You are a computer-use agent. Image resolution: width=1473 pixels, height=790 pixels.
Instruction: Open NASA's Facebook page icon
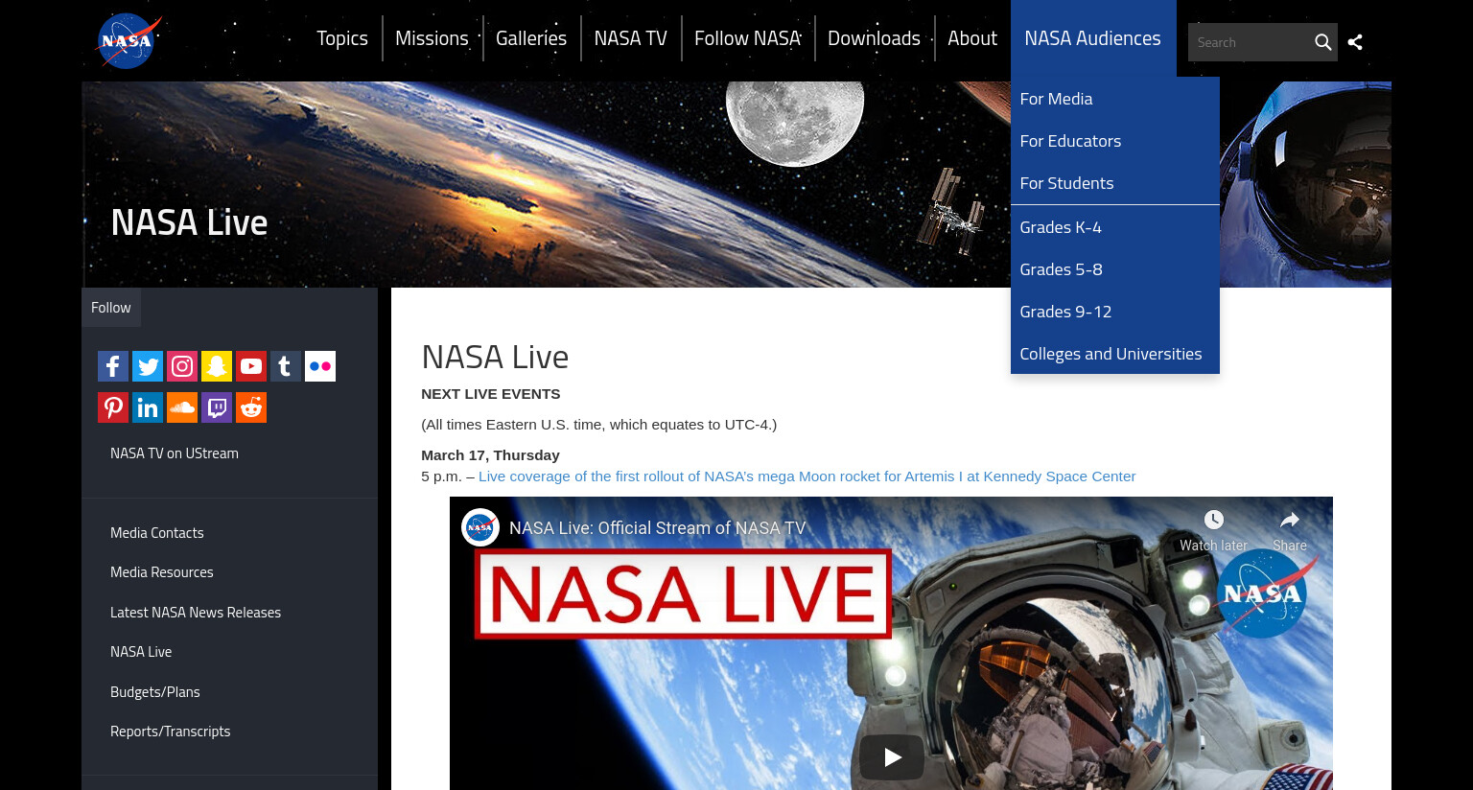[x=113, y=366]
